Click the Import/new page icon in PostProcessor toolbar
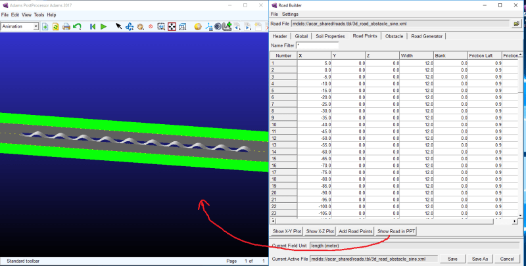Viewport: 526px width, 266px height. 45,26
